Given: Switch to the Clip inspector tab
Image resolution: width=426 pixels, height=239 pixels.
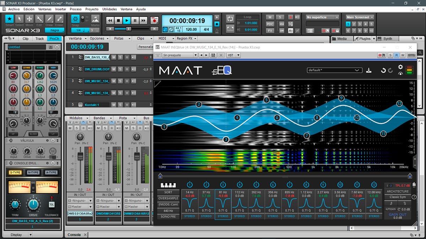Looking at the screenshot, I should [x=26, y=39].
